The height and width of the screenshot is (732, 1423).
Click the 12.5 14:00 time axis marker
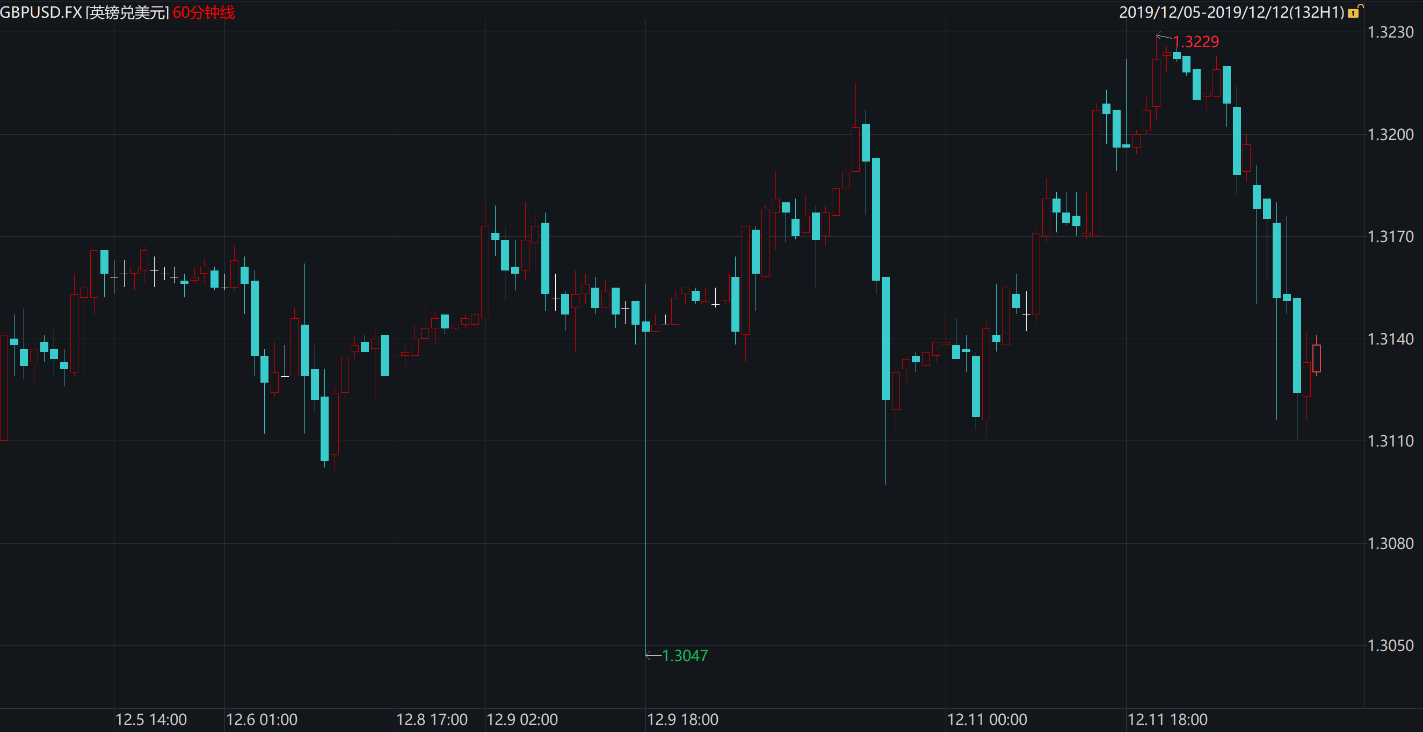click(x=151, y=720)
